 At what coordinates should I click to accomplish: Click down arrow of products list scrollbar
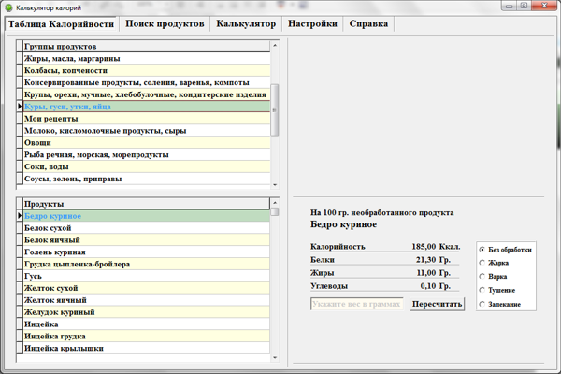tap(275, 357)
